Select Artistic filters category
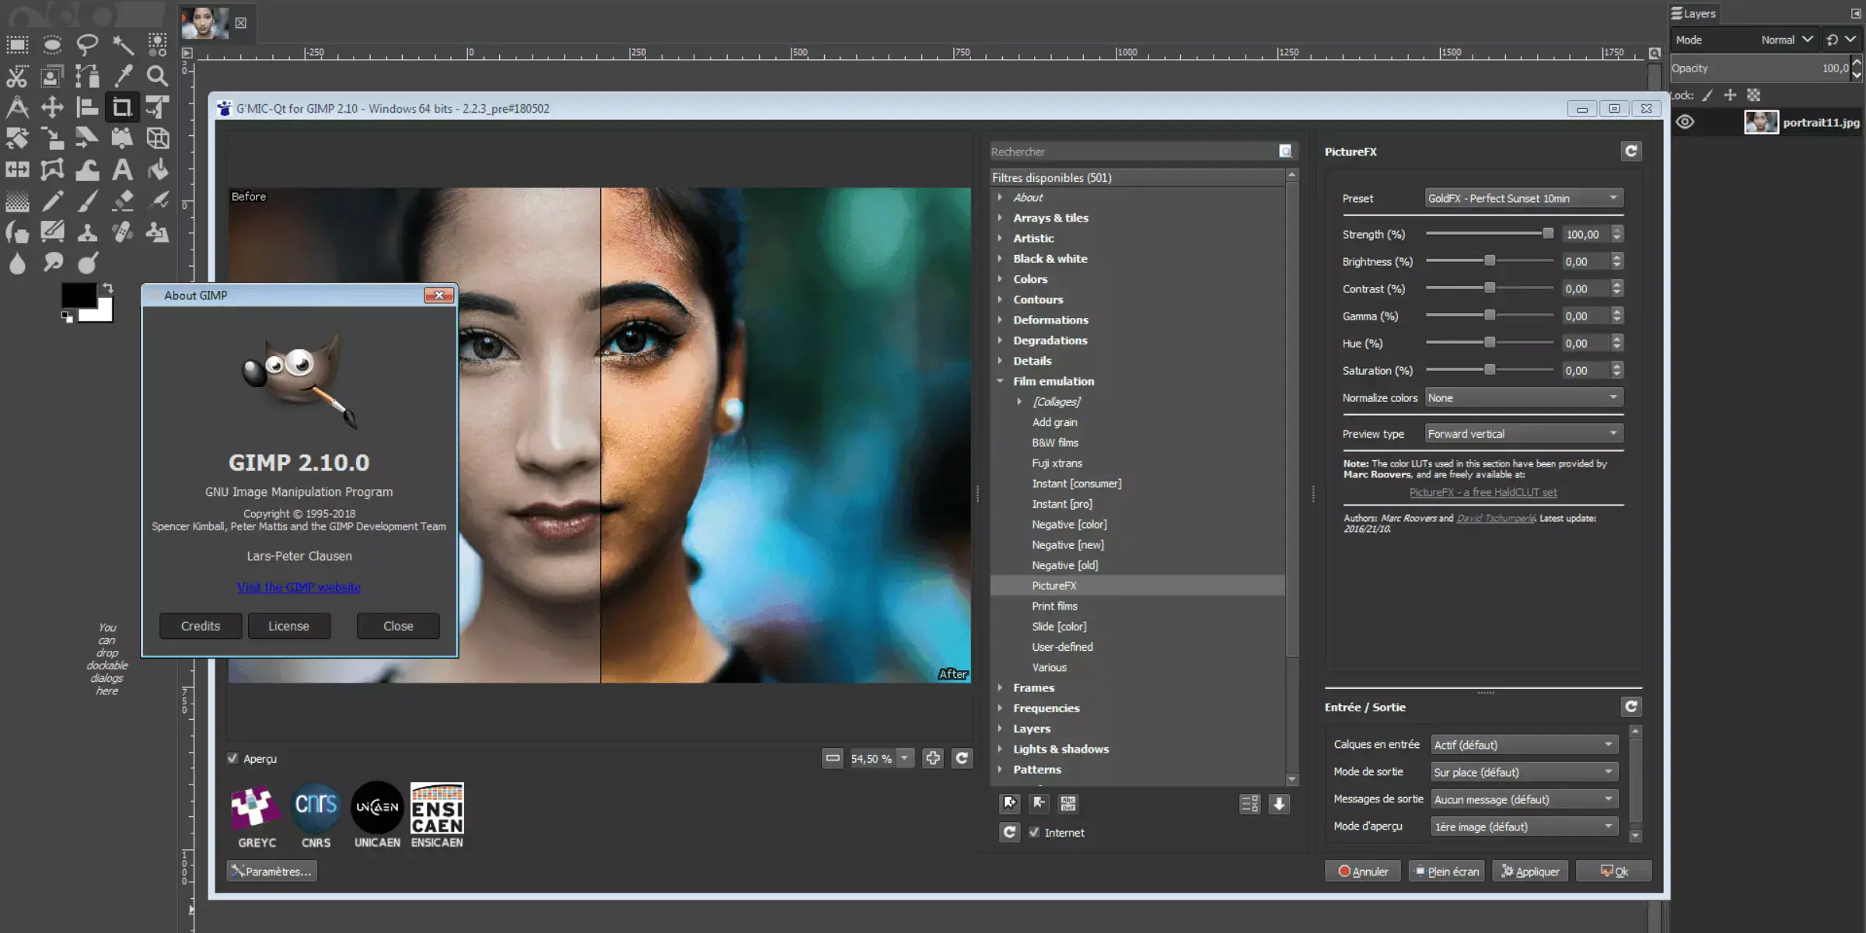This screenshot has height=933, width=1866. pyautogui.click(x=1033, y=238)
